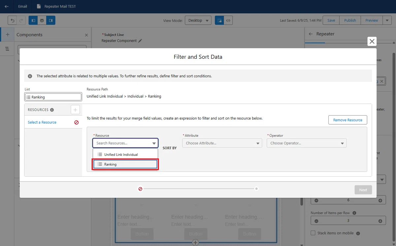
Task: Click info icon next to Stack items on mobile
Action: tap(358, 233)
